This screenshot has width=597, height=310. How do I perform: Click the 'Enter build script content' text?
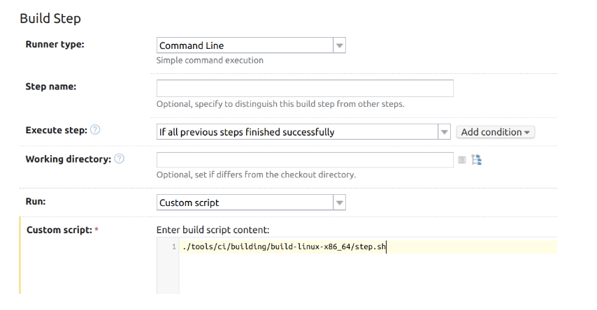click(x=213, y=230)
